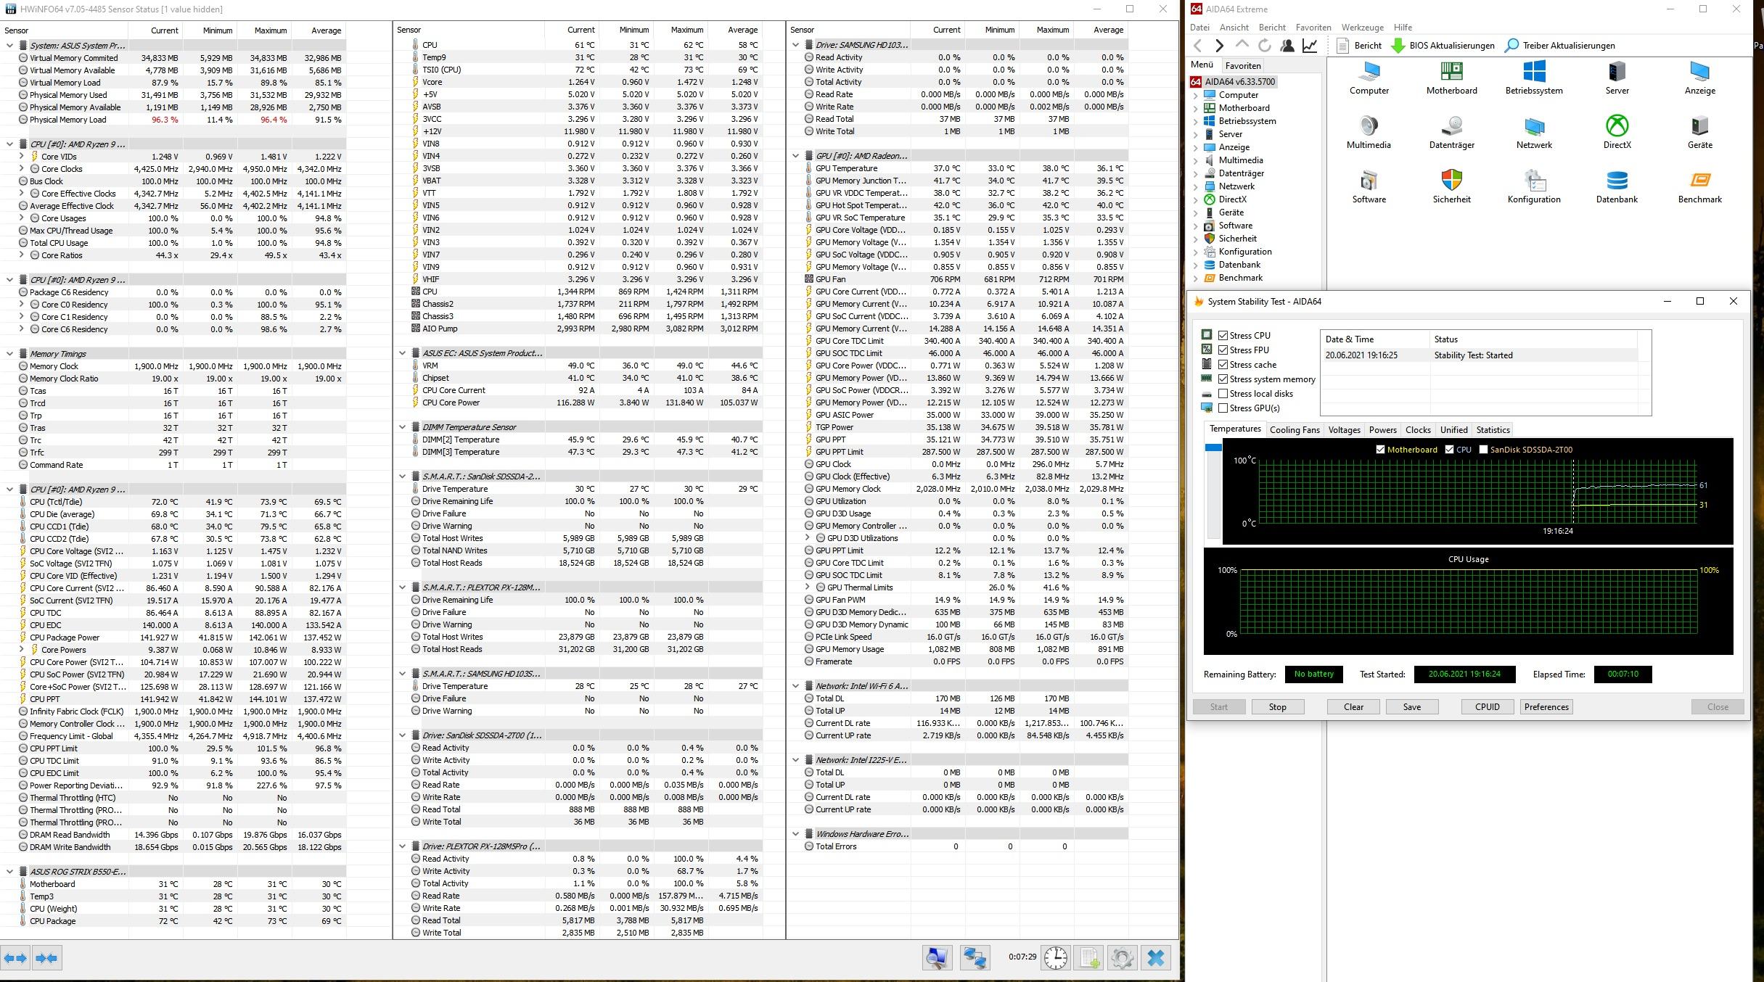Viewport: 1764px width, 982px height.
Task: Collapse DIMM Temperature Sensor group
Action: [403, 427]
